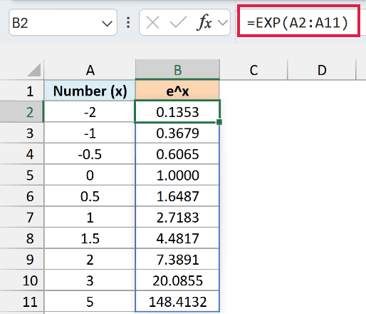The image size is (366, 314).
Task: Select the cell with value 0 in column A
Action: 90,175
